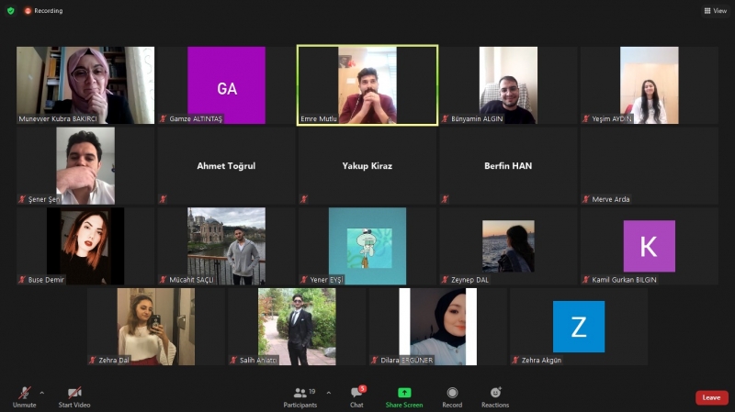Screen dimensions: 735x412
Task: Open the Participants panel
Action: click(300, 393)
